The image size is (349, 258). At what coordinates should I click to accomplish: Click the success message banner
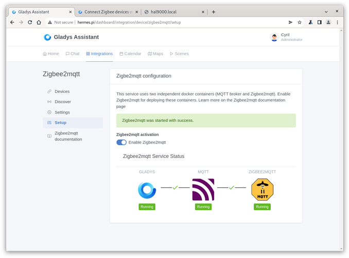click(x=206, y=121)
